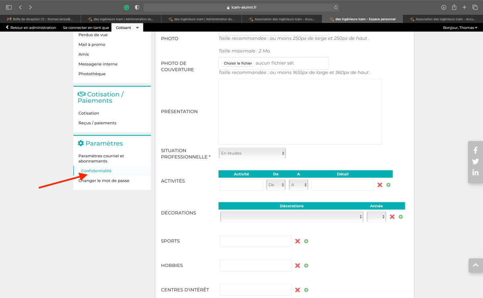Screen dimensions: 483x298
Task: Click the scroll-to-top arrow button
Action: click(x=475, y=265)
